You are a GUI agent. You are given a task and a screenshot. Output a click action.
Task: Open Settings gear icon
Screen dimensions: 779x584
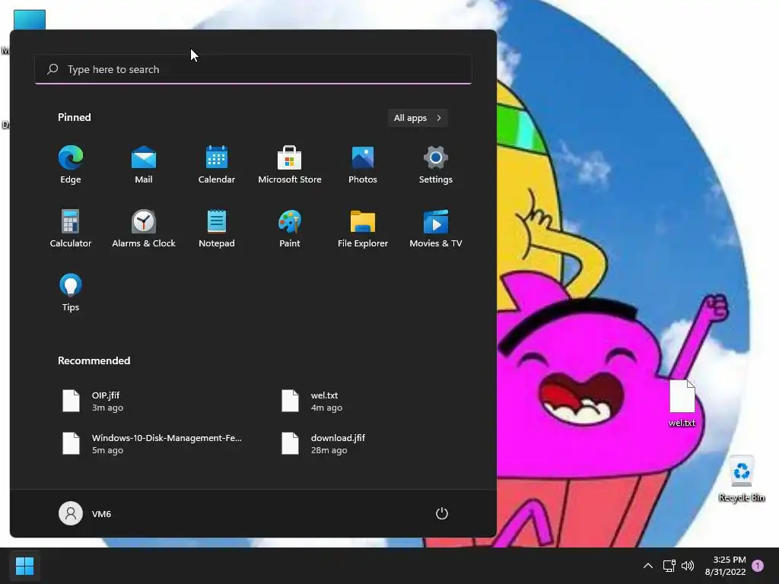point(436,164)
